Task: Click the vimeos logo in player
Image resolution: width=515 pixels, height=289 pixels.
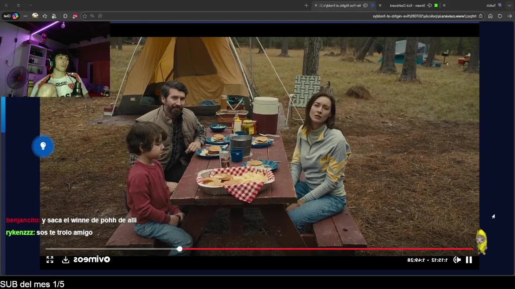Action: (92, 259)
